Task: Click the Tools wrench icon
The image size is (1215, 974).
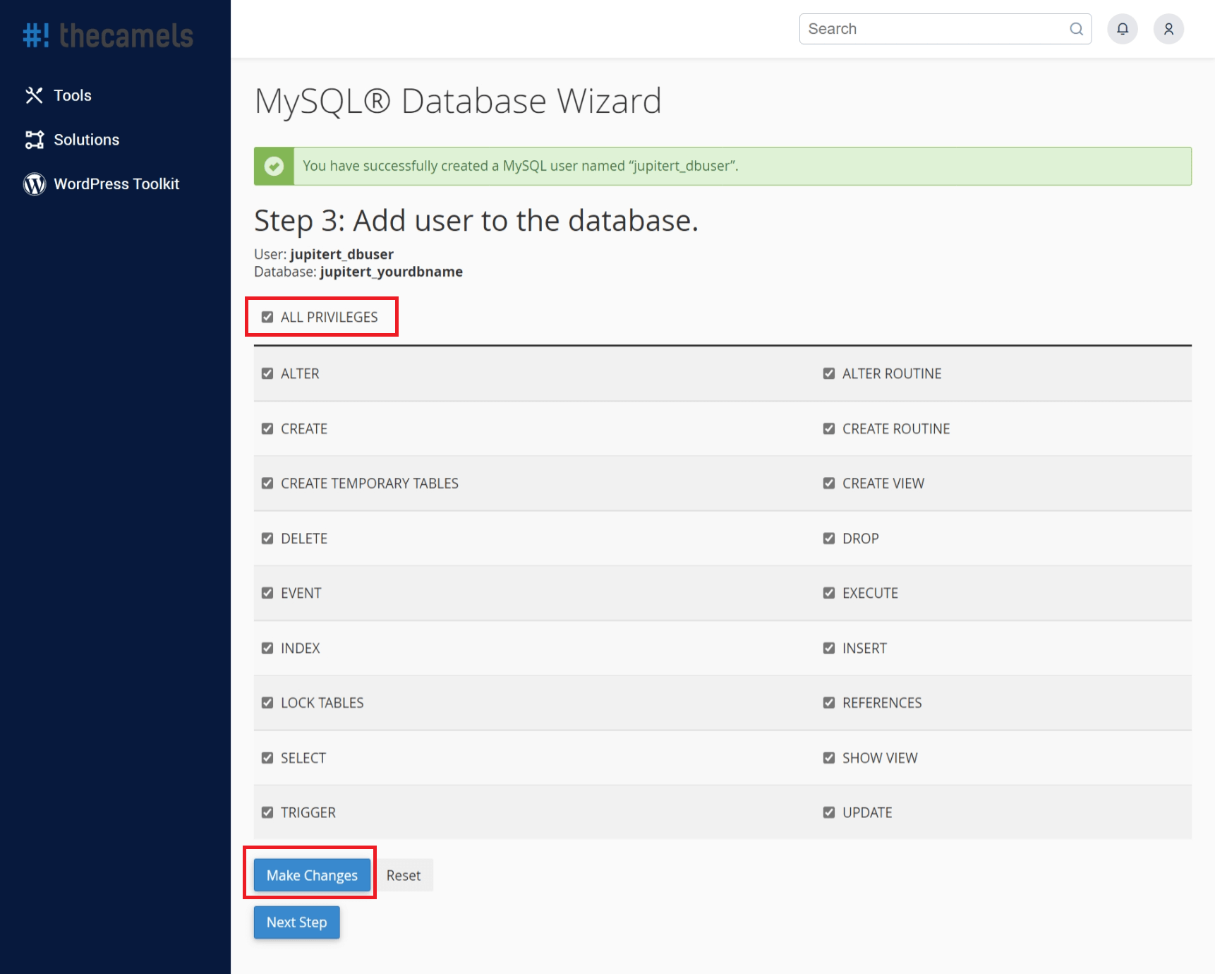Action: pos(34,95)
